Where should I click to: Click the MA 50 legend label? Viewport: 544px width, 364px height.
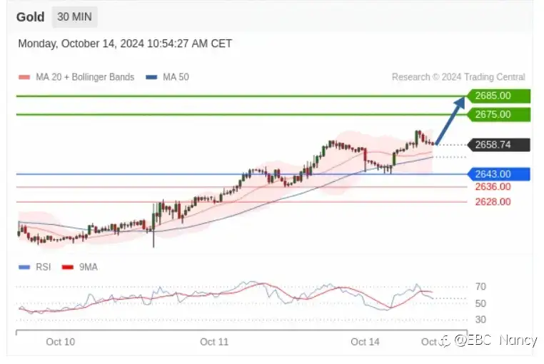click(x=176, y=77)
